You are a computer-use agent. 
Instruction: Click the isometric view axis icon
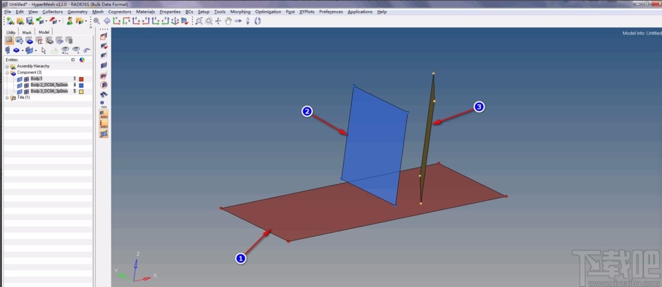tap(175, 21)
